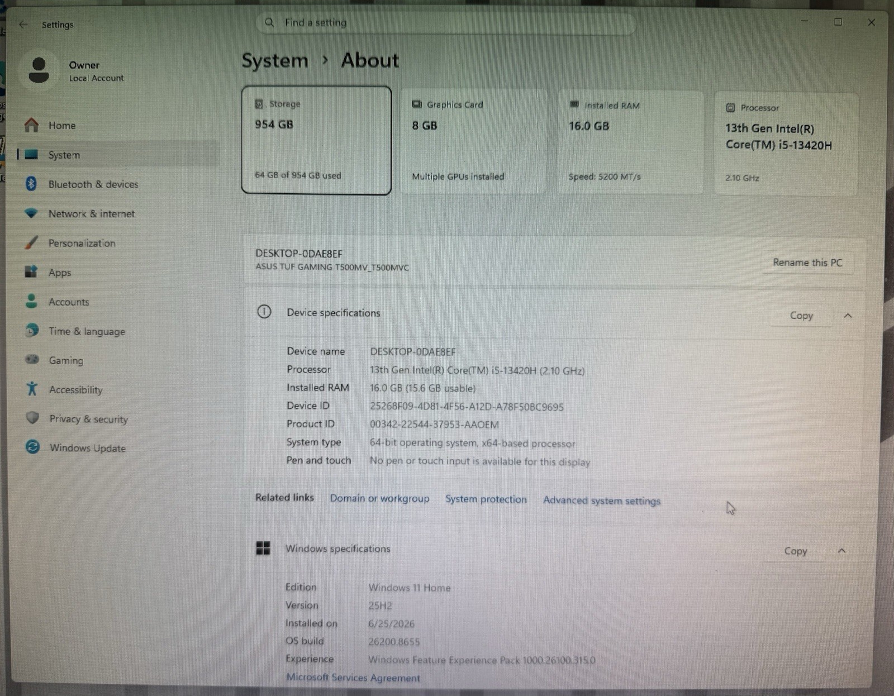Click Product ID value 00342-22544-37953-AAOEM

point(434,425)
